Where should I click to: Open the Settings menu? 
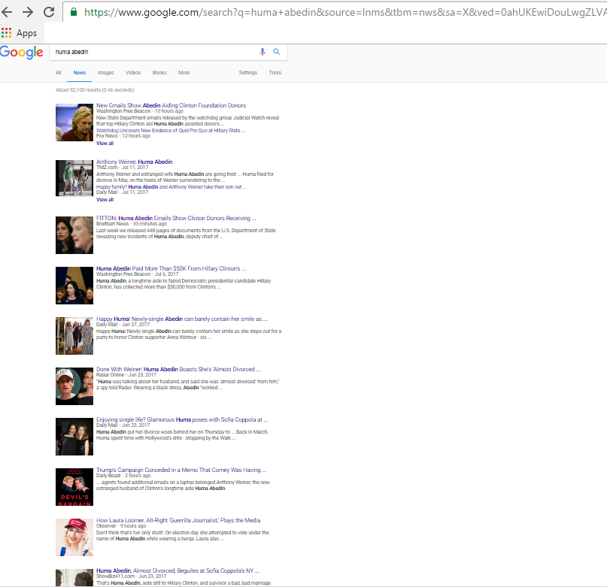(x=247, y=73)
